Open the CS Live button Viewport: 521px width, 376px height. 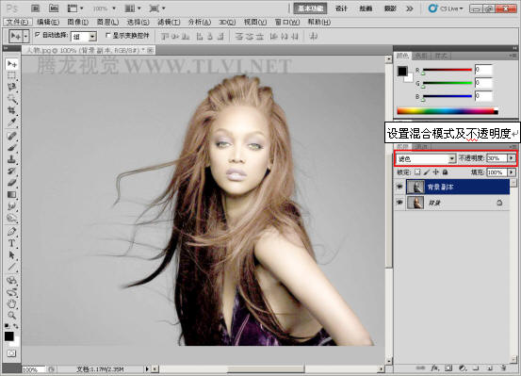point(446,8)
